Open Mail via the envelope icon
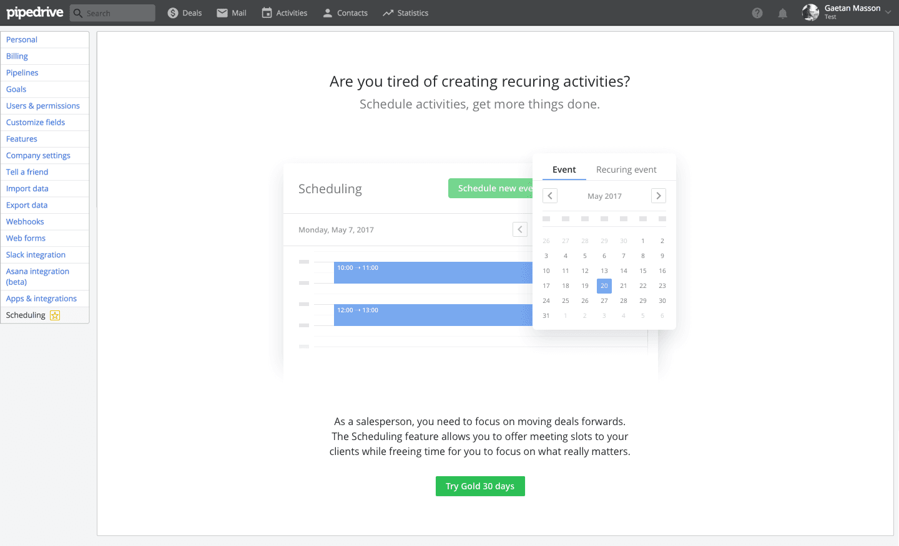The height and width of the screenshot is (546, 899). point(222,13)
